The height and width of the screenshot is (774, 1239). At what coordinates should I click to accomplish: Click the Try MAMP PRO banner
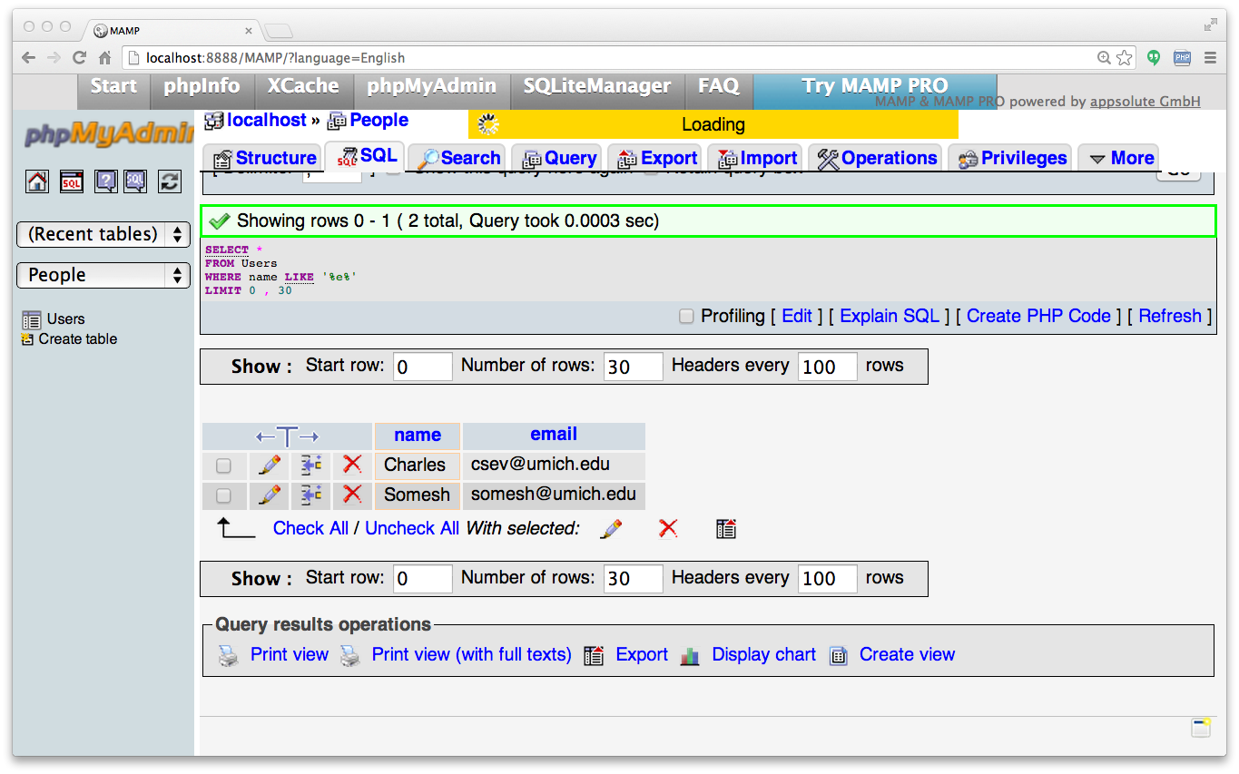(875, 86)
